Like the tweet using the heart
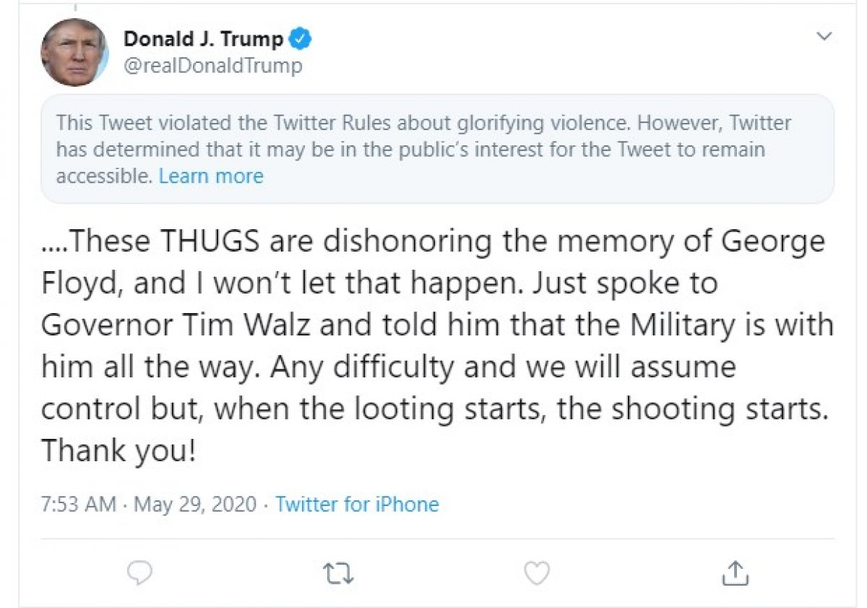 (x=536, y=573)
